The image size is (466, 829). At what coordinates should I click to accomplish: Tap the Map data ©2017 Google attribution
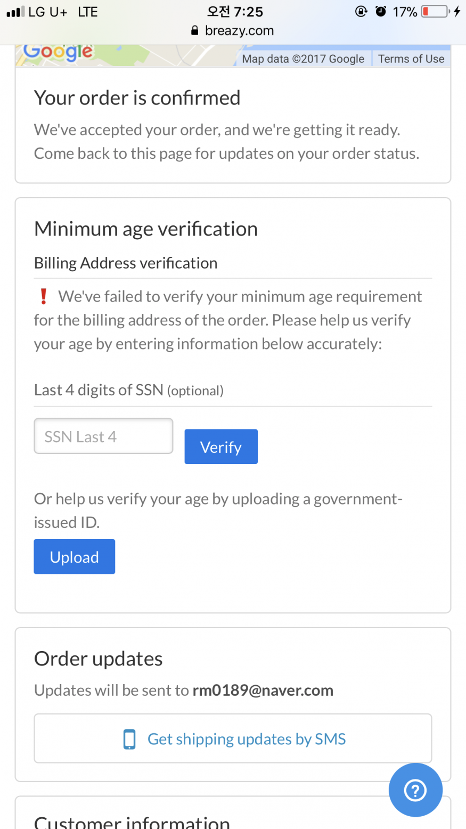point(303,59)
